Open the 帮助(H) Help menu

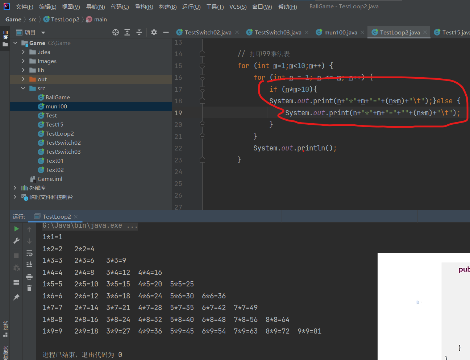pos(288,7)
